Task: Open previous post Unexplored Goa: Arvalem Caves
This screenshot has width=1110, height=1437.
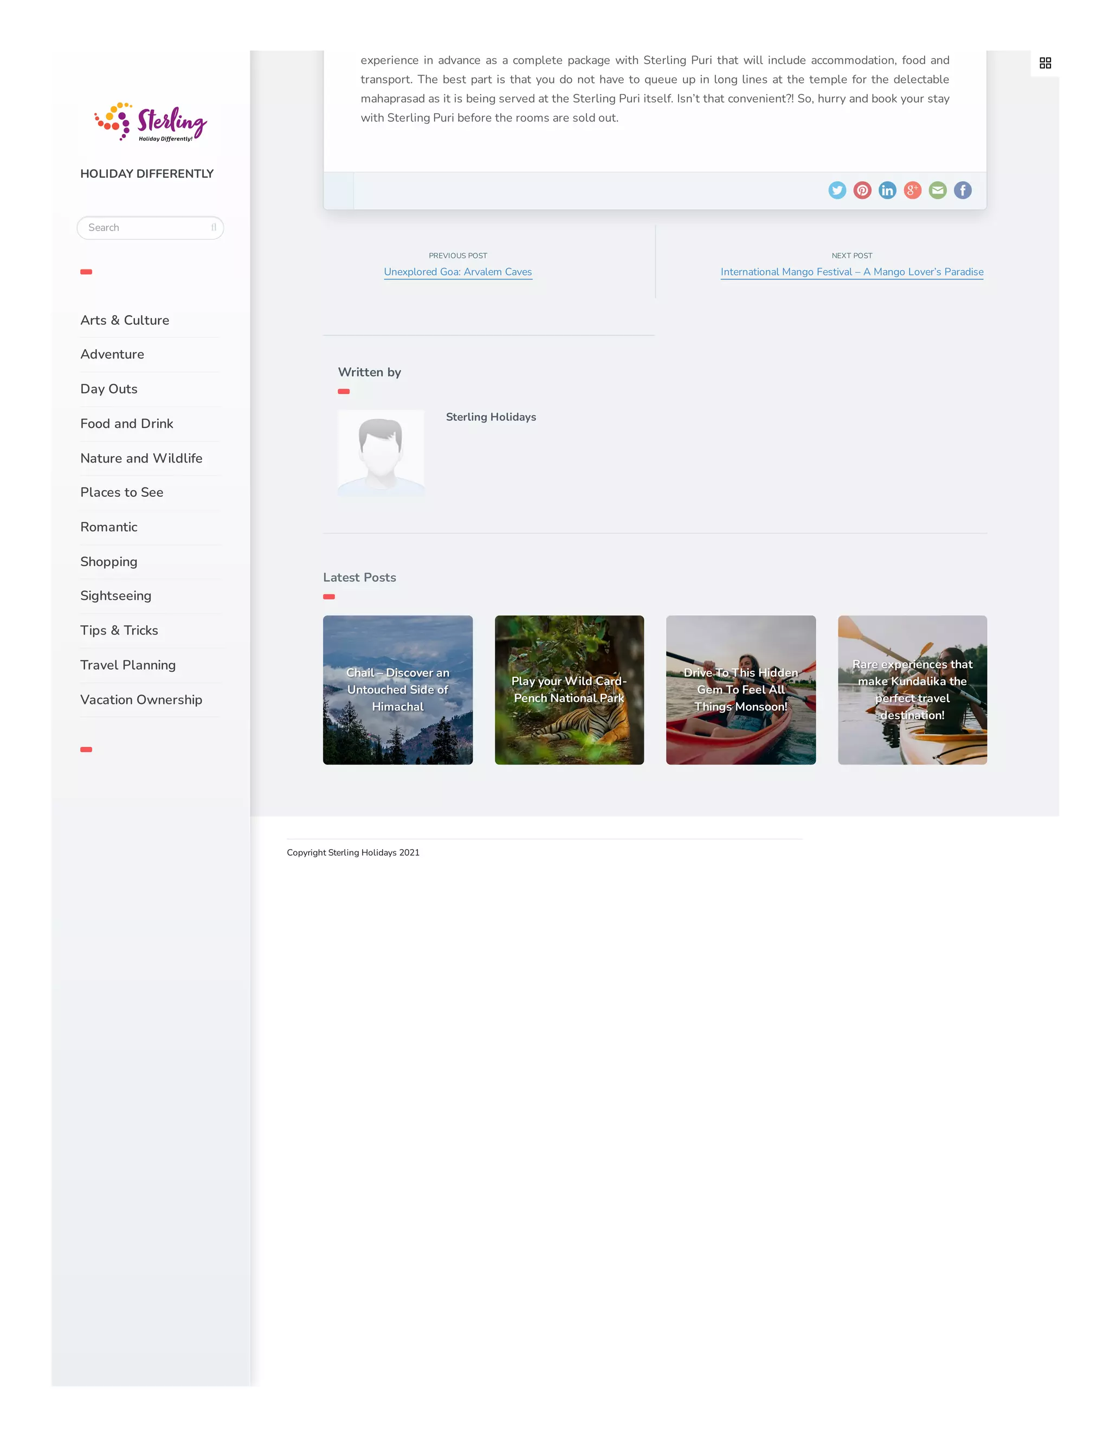Action: [457, 272]
